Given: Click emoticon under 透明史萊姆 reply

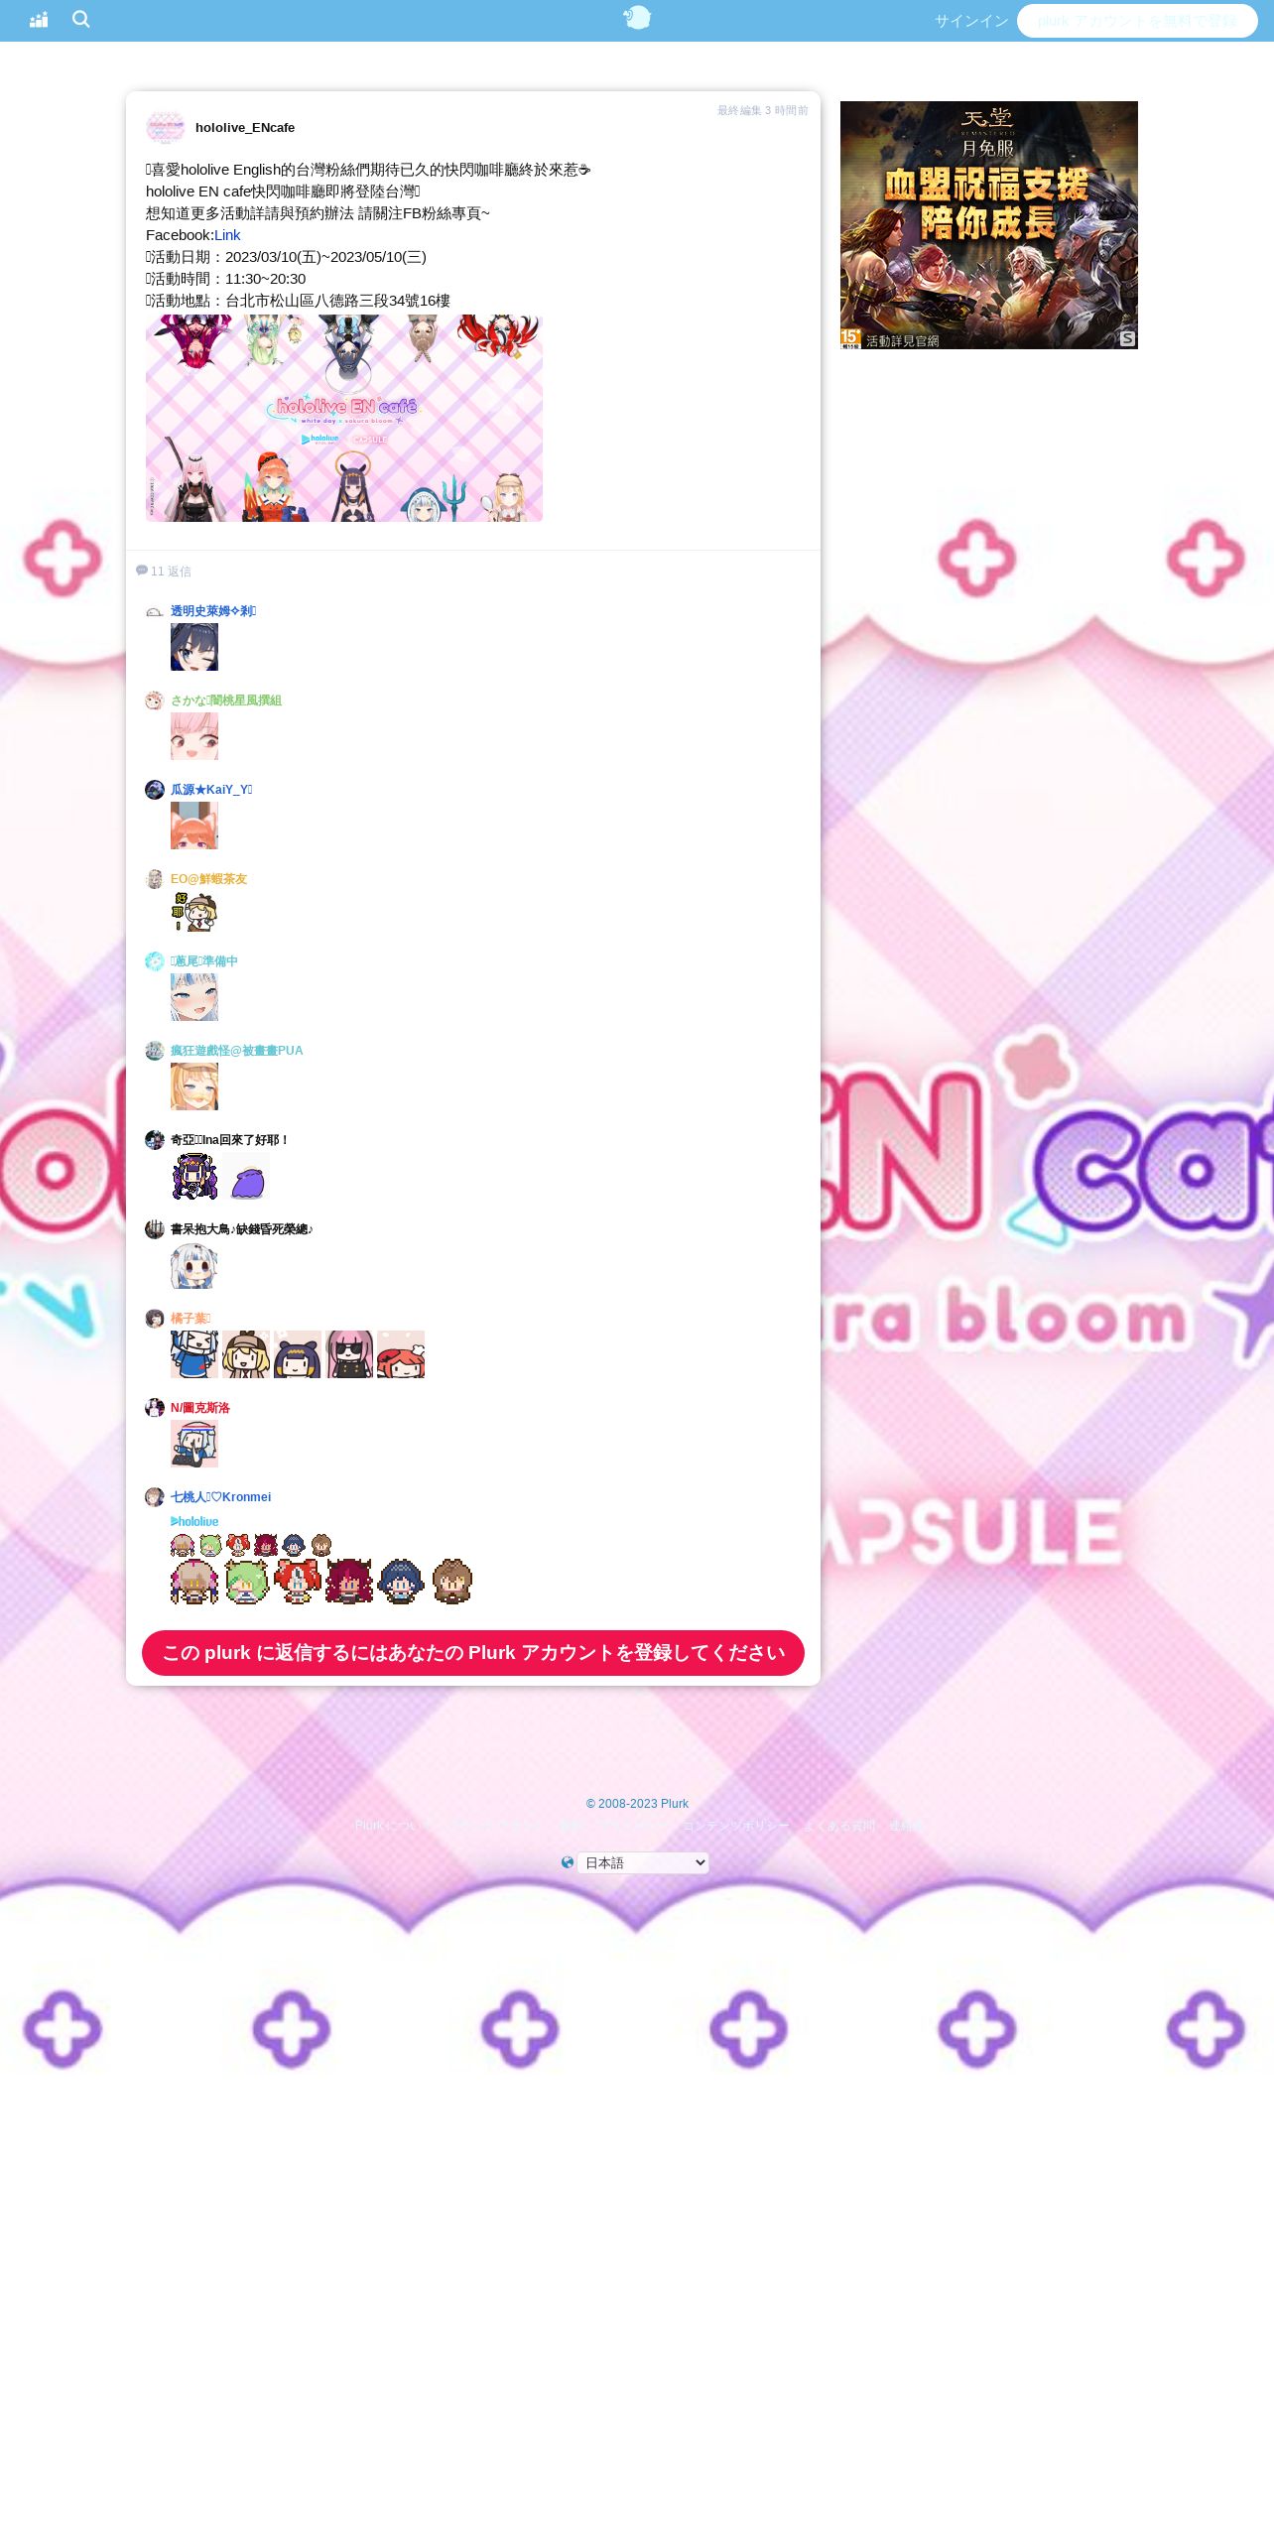Looking at the screenshot, I should click(194, 647).
